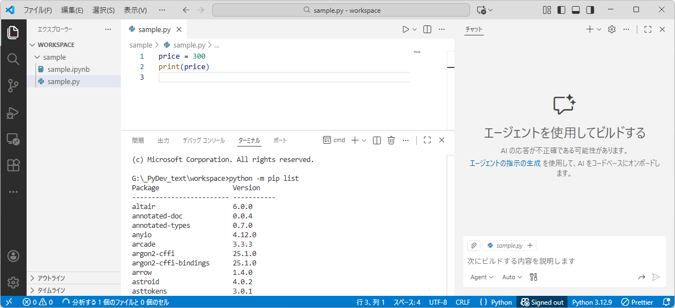Maximize the terminal panel size
The width and height of the screenshot is (675, 308).
click(x=427, y=140)
